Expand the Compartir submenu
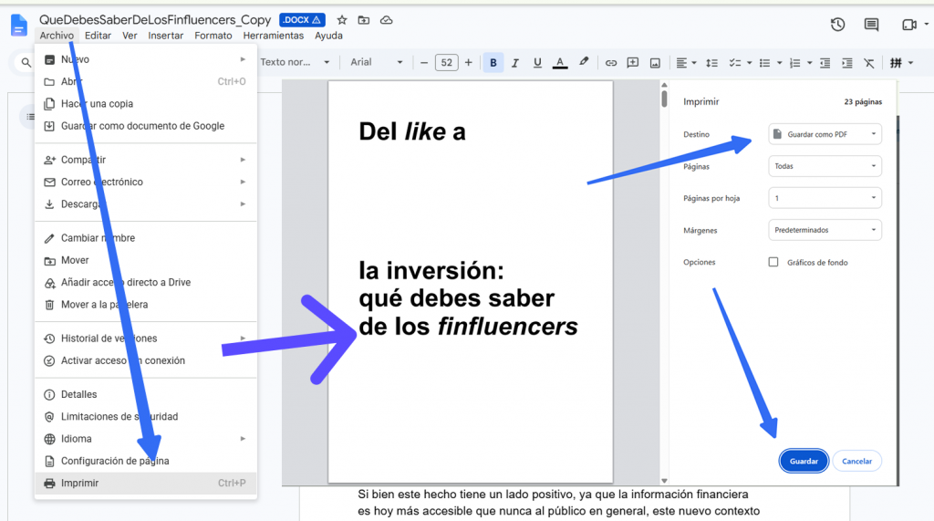The height and width of the screenshot is (521, 934). 146,160
